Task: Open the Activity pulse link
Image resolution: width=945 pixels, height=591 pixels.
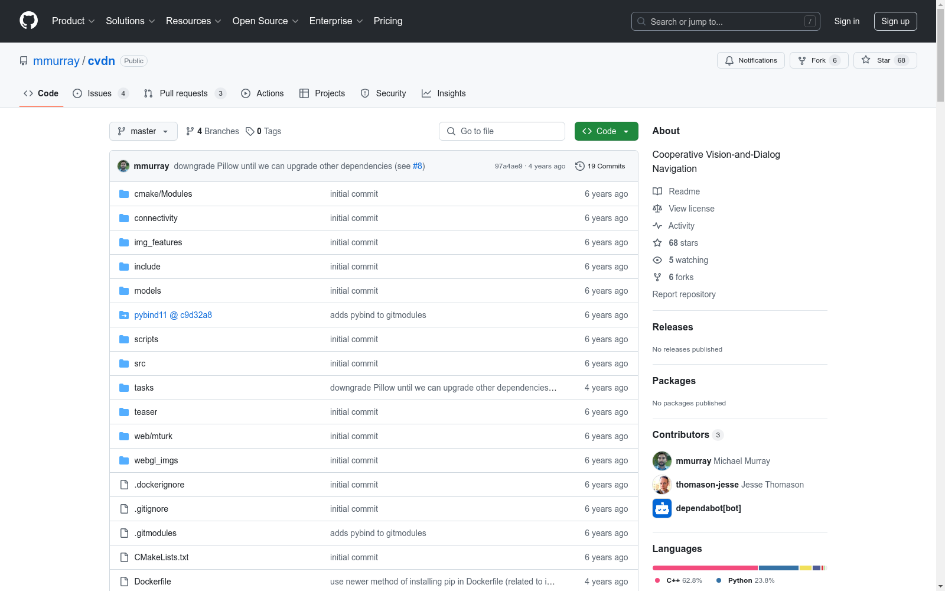Action: coord(673,226)
